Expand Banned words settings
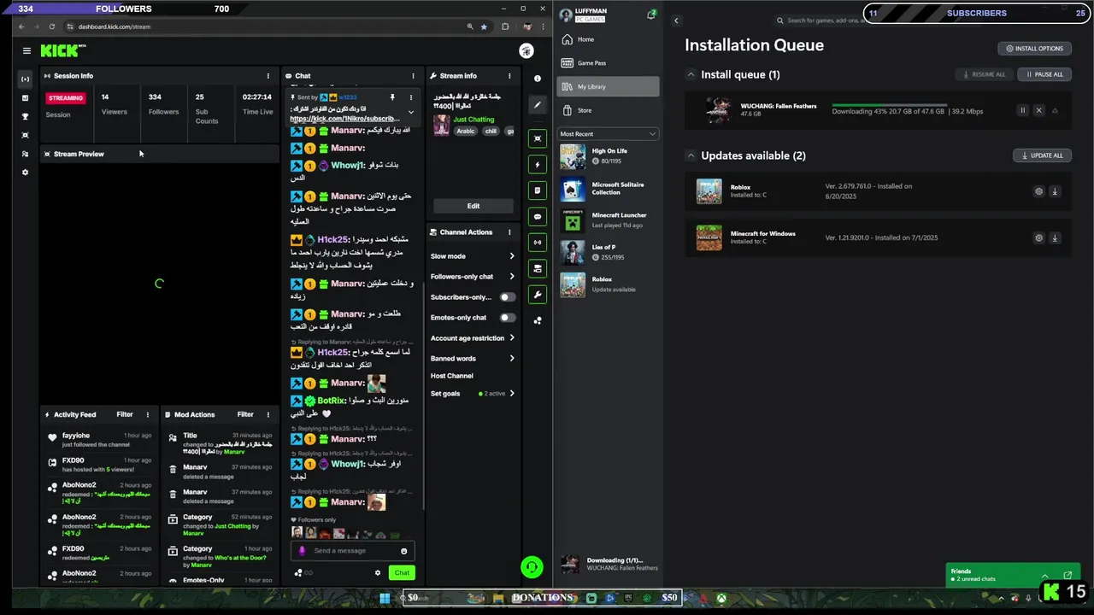The height and width of the screenshot is (615, 1094). (512, 359)
